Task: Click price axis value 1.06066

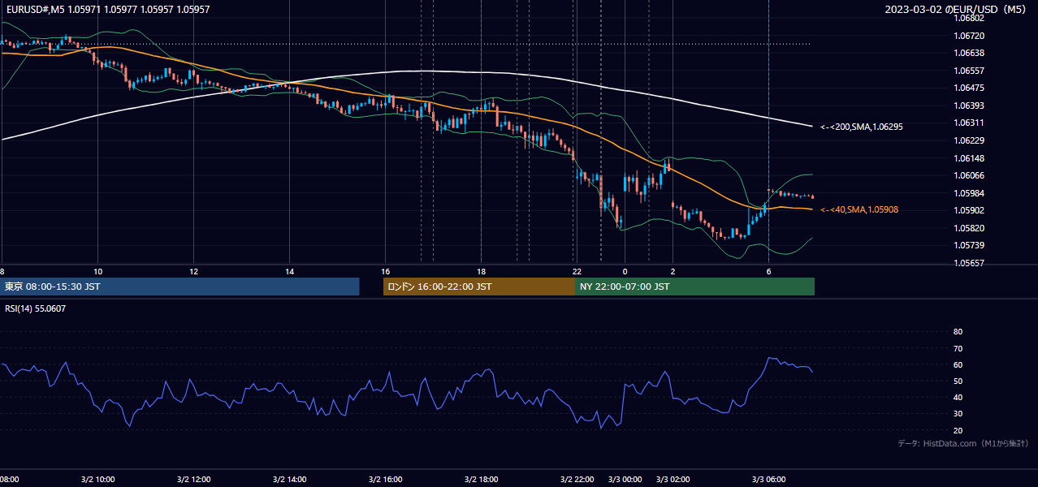Action: (968, 175)
